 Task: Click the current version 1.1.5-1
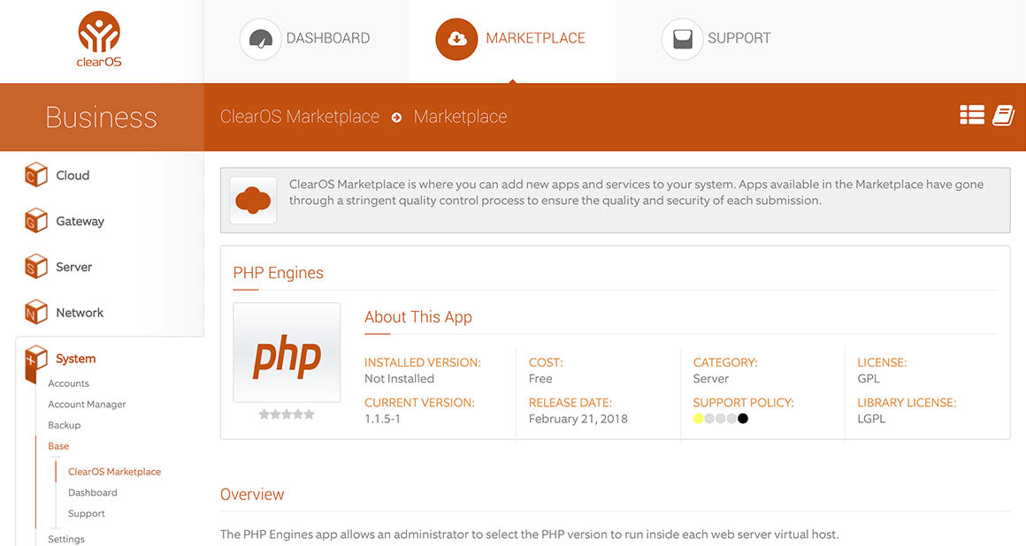[x=382, y=419]
